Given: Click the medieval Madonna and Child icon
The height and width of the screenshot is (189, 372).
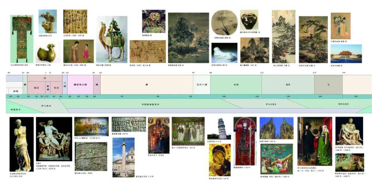Looking at the screenshot, I should [159, 135].
